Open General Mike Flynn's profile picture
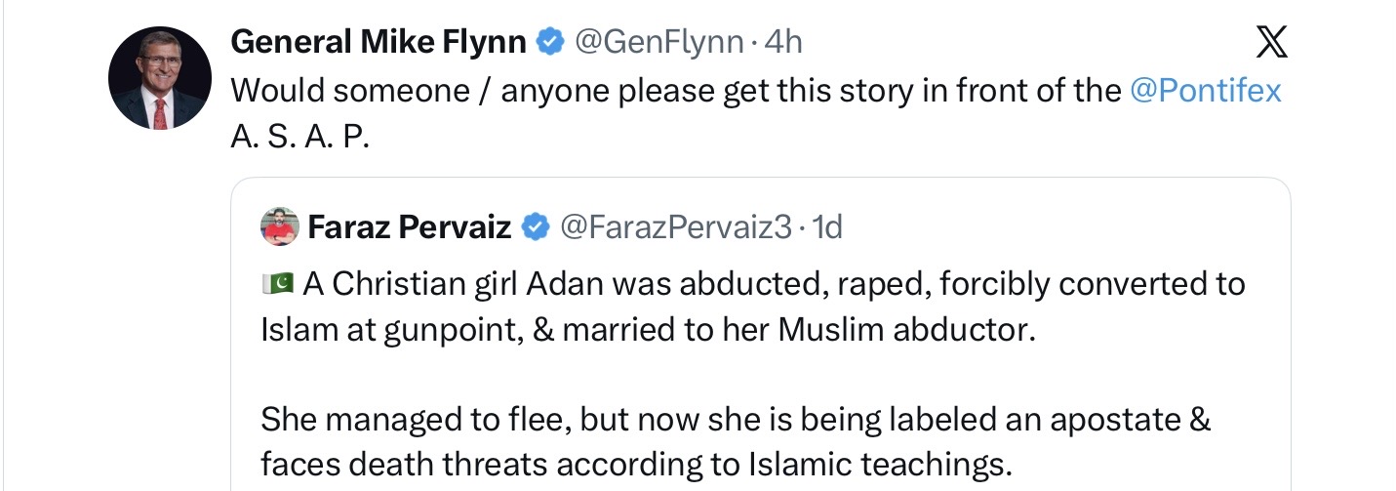This screenshot has width=1396, height=491. 160,78
